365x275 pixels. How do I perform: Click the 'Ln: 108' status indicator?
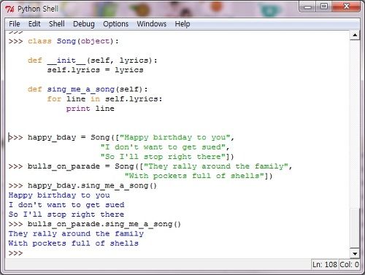click(325, 265)
